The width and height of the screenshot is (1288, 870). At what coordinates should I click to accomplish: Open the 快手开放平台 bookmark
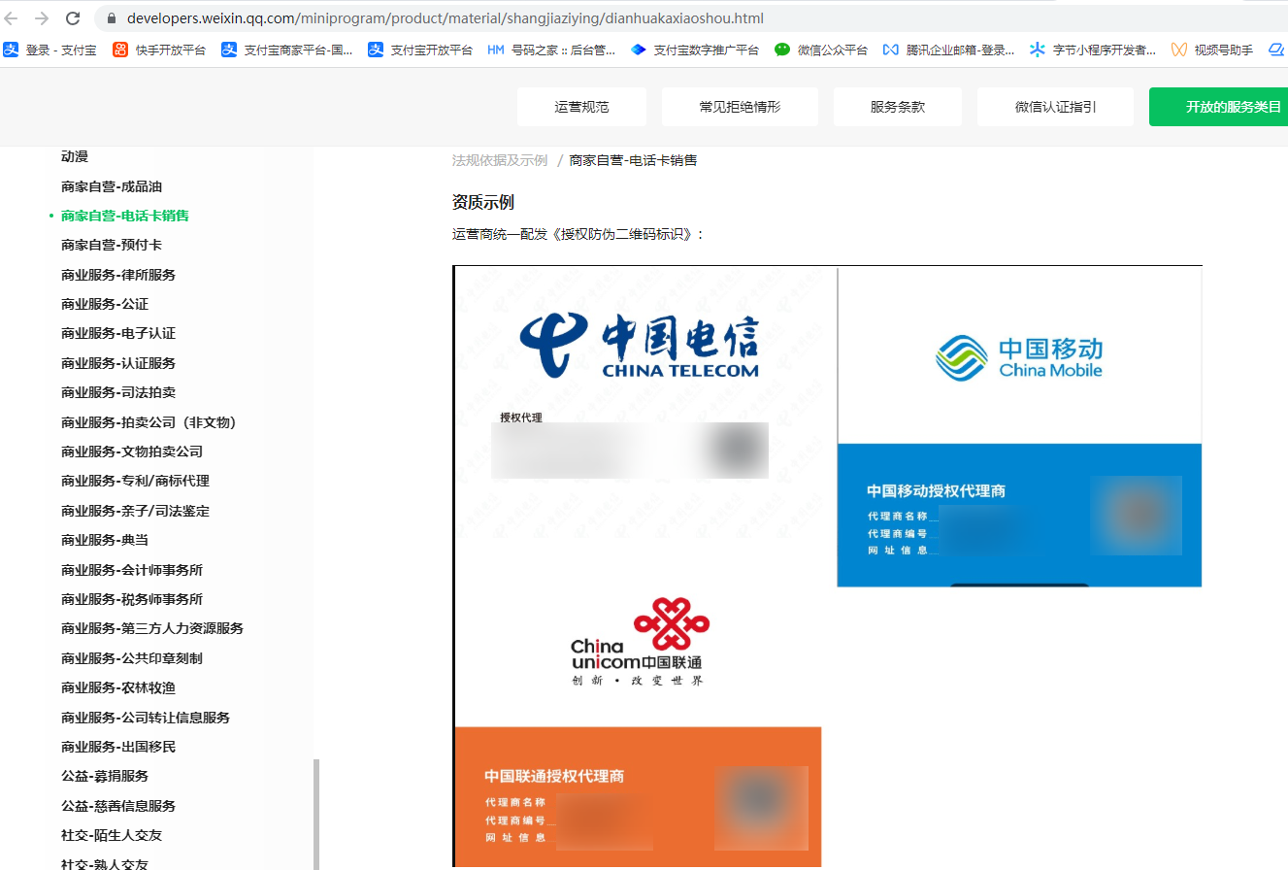click(x=159, y=50)
